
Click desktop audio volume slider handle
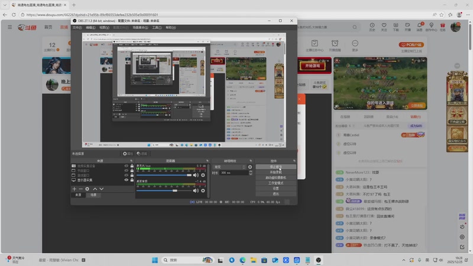[x=174, y=190]
